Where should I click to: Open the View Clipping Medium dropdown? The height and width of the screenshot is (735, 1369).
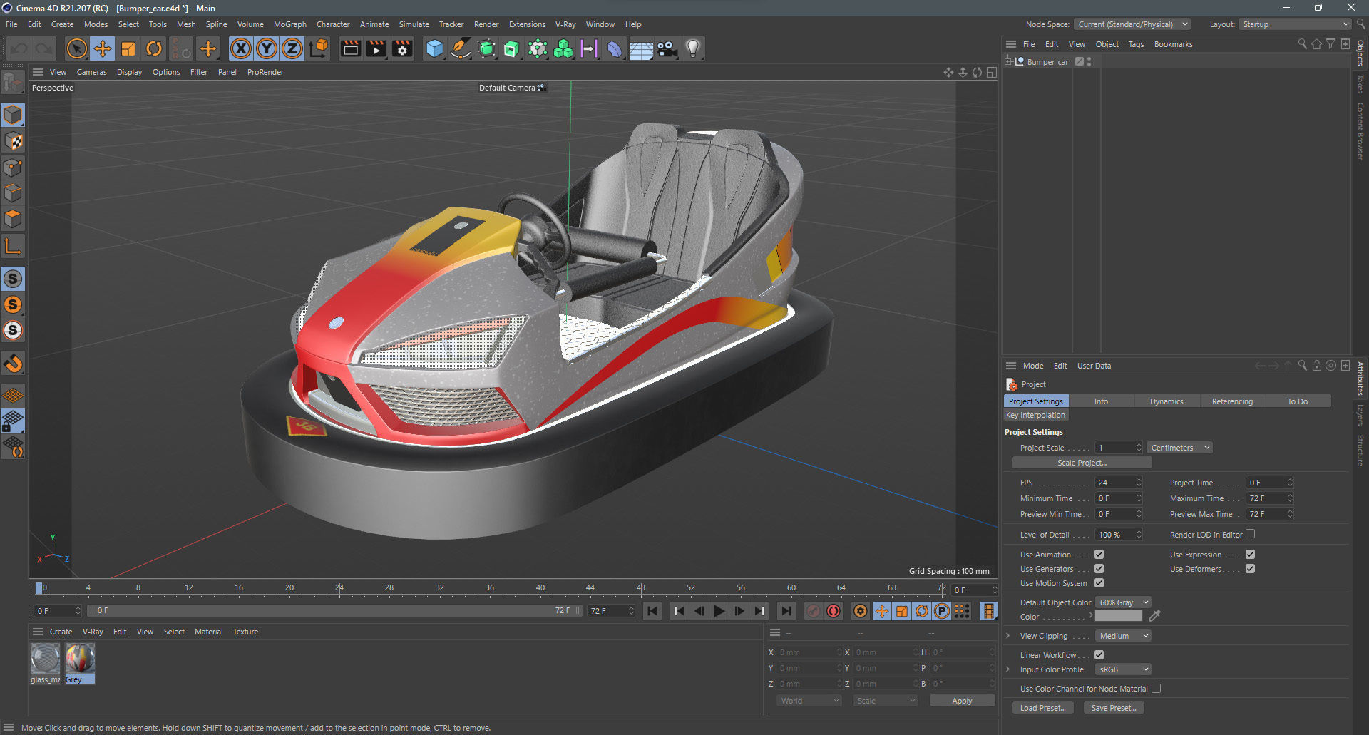click(x=1123, y=636)
